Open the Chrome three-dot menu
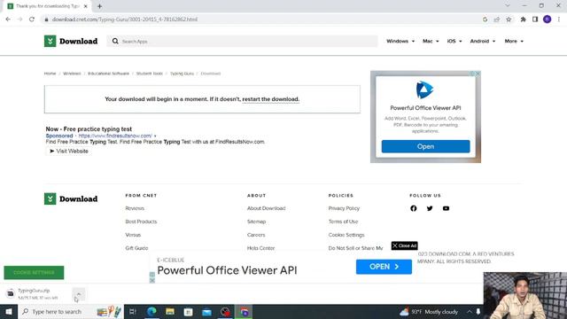The width and height of the screenshot is (567, 319). (x=559, y=19)
